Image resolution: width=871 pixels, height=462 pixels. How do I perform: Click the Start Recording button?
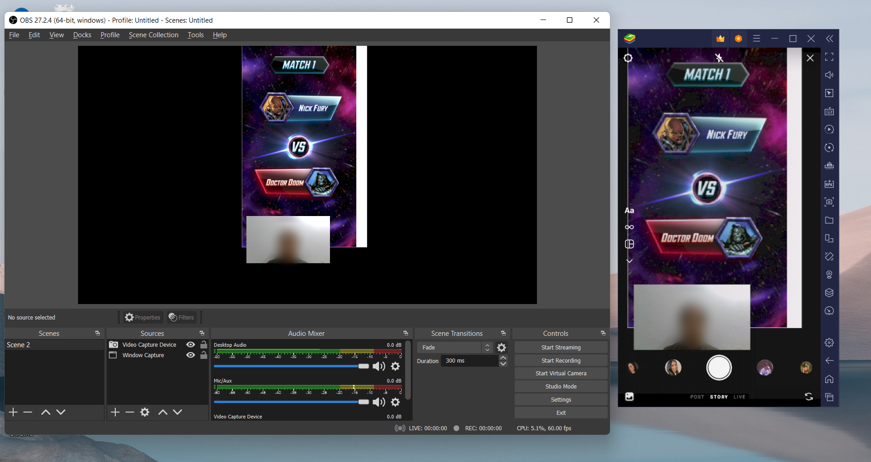point(561,360)
